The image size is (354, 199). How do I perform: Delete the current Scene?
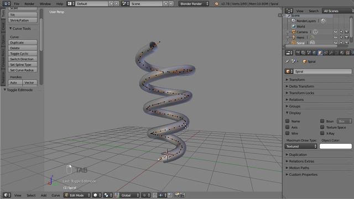171,4
